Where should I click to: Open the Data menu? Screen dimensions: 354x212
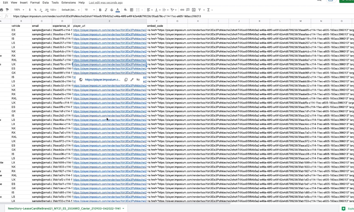pyautogui.click(x=45, y=3)
